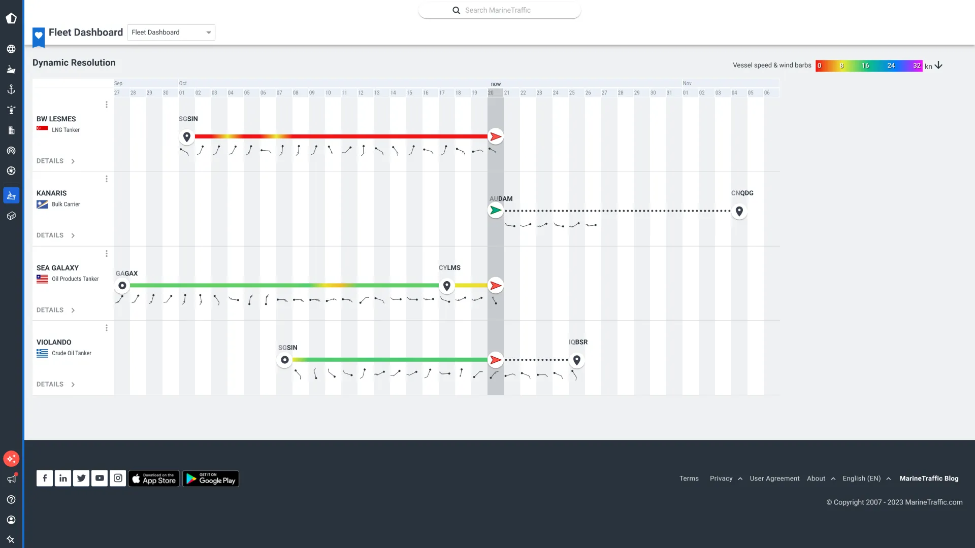Select the Fleet Dashboard ship icon in sidebar
This screenshot has width=975, height=548.
(x=11, y=195)
